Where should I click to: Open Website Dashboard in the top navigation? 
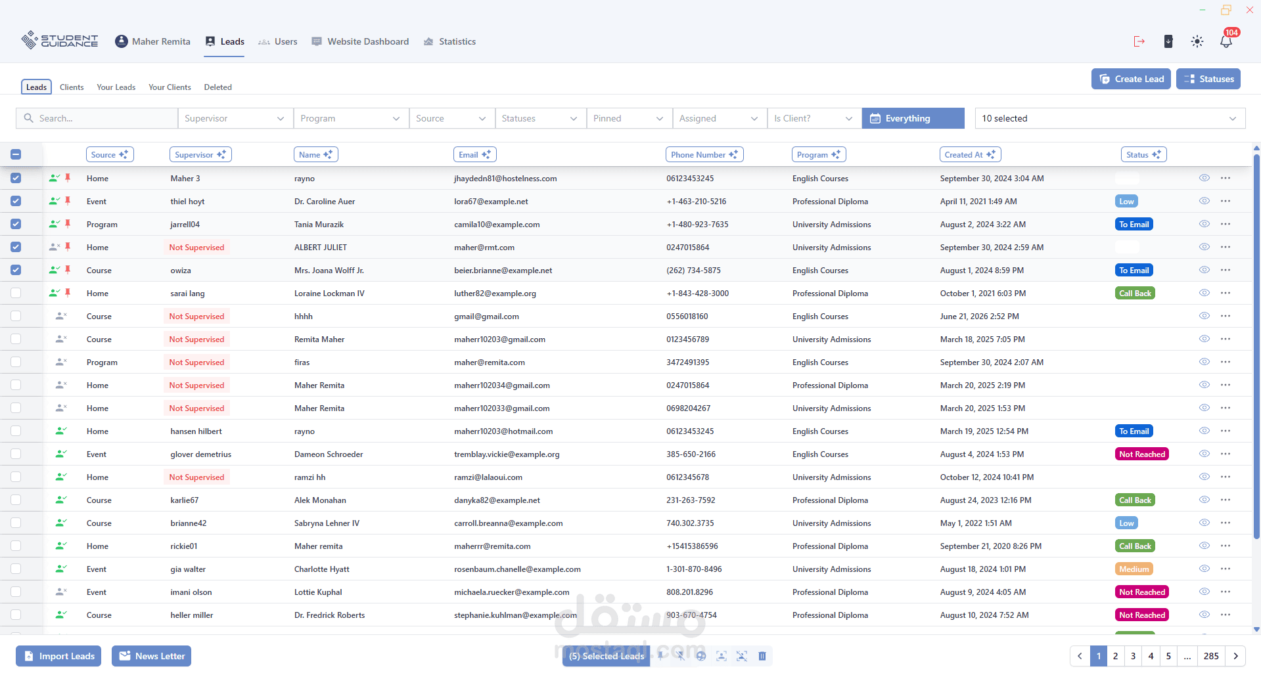[360, 41]
